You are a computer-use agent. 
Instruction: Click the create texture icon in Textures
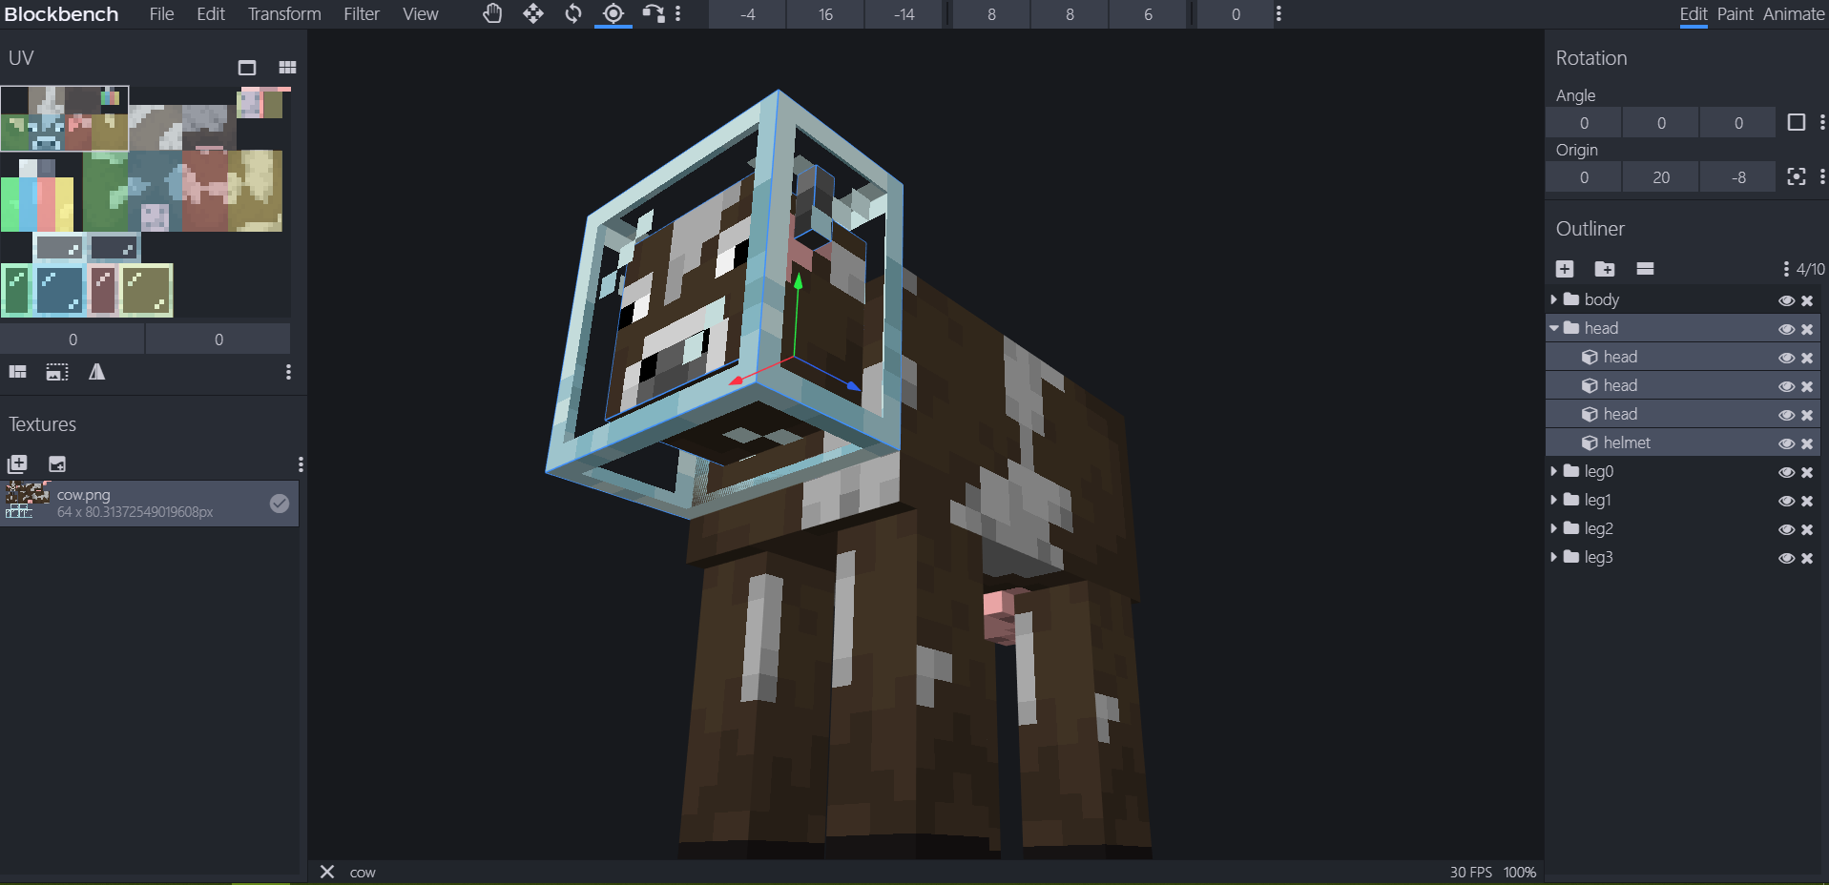pyautogui.click(x=57, y=464)
